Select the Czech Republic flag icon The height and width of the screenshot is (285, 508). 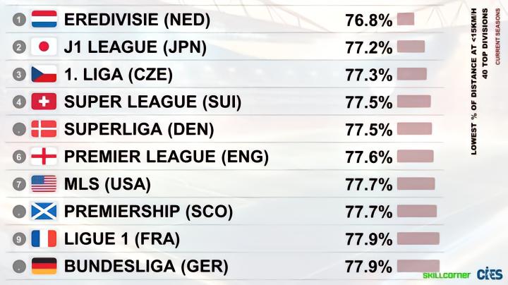(x=44, y=74)
